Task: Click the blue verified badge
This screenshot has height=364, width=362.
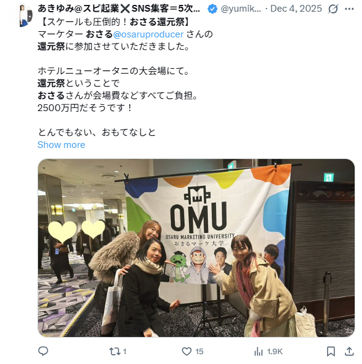Action: point(212,9)
